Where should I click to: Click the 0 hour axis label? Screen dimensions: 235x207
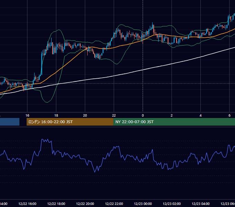143,116
